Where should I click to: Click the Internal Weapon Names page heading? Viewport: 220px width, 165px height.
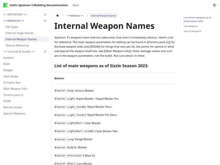point(104,26)
